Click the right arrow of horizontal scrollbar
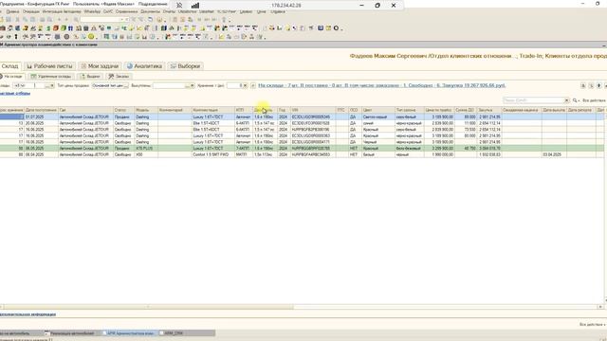This screenshot has height=341, width=607. click(x=600, y=307)
